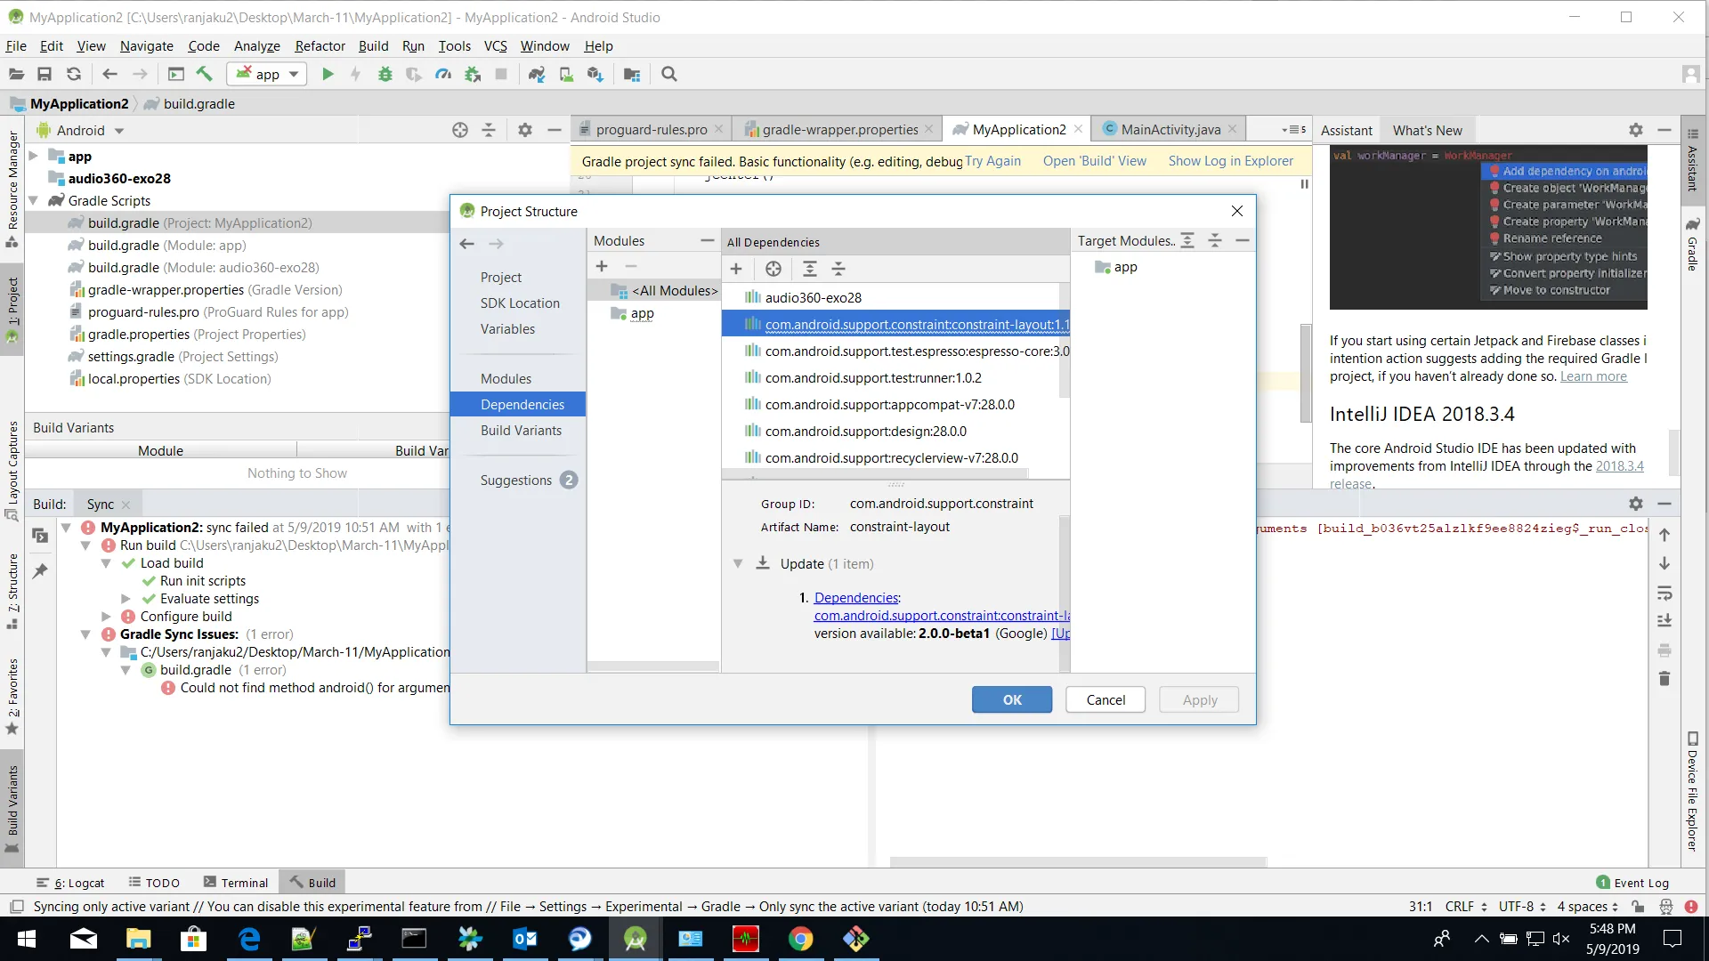Viewport: 1709px width, 961px height.
Task: Collapse the Gradle Scripts tree node
Action: coord(33,201)
